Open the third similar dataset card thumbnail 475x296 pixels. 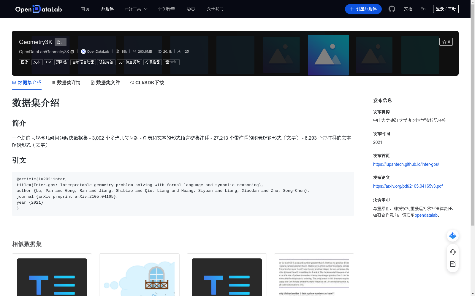227,277
